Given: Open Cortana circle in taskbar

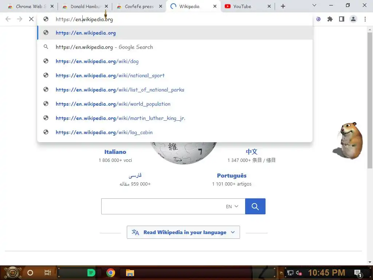Looking at the screenshot, I should (x=30, y=273).
